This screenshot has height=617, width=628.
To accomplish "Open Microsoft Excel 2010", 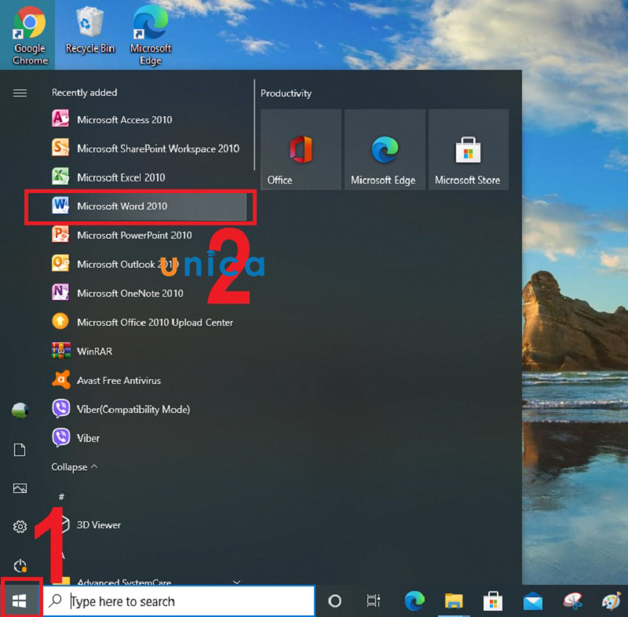I will point(121,177).
